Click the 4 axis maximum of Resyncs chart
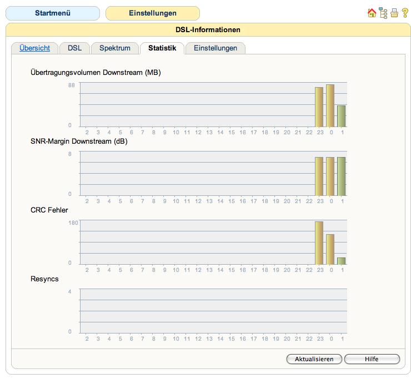 coord(70,292)
